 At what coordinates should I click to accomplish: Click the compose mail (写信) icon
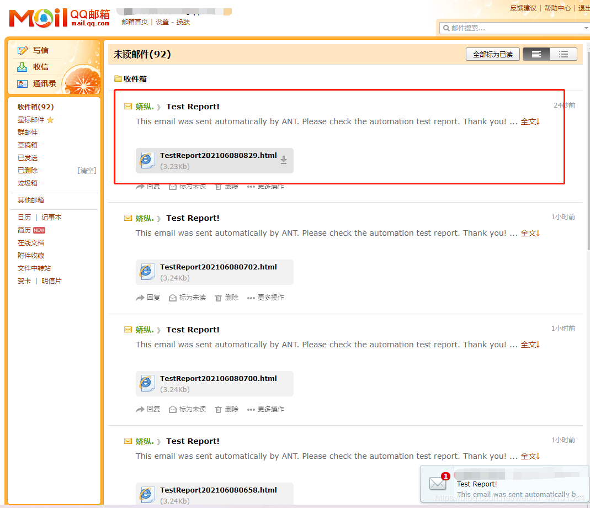click(23, 50)
